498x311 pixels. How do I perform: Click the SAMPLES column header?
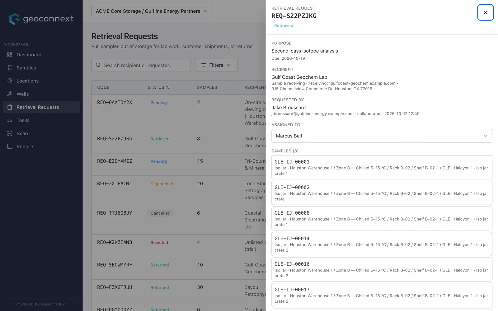(207, 87)
